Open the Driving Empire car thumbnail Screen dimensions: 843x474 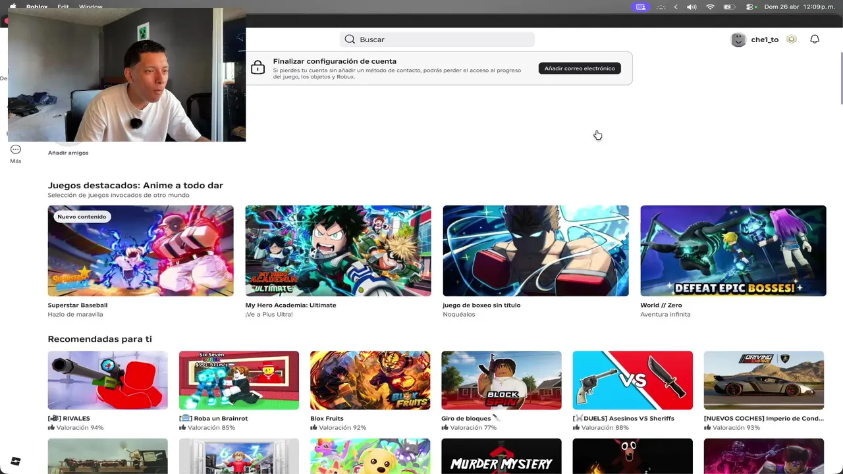click(763, 381)
